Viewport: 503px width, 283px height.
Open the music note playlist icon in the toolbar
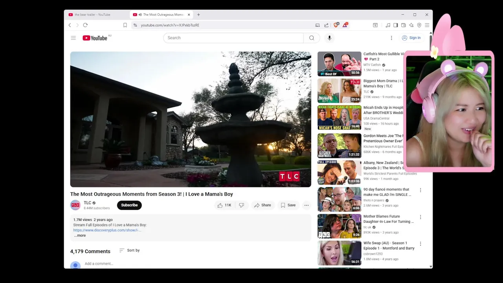388,25
